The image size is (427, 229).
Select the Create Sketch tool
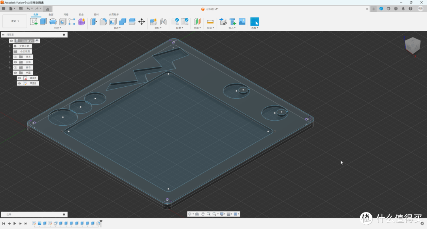point(34,22)
